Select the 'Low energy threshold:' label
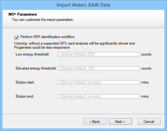167x131 pixels. [x=33, y=54]
